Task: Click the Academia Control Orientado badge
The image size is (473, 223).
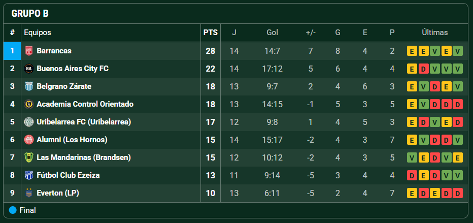Action: 28,105
